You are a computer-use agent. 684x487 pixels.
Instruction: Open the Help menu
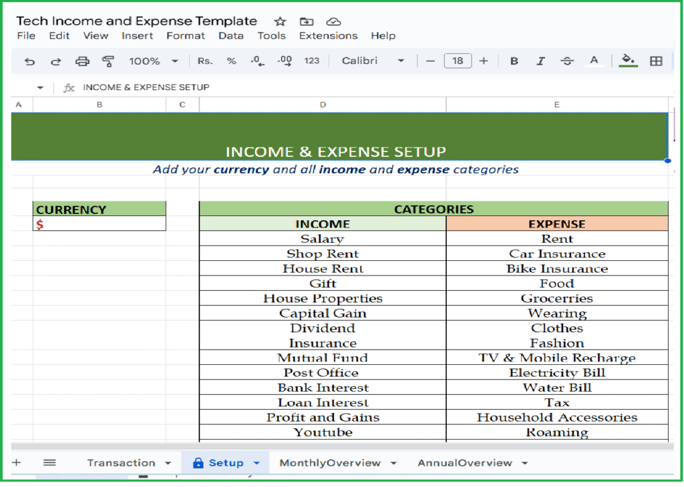(x=383, y=36)
